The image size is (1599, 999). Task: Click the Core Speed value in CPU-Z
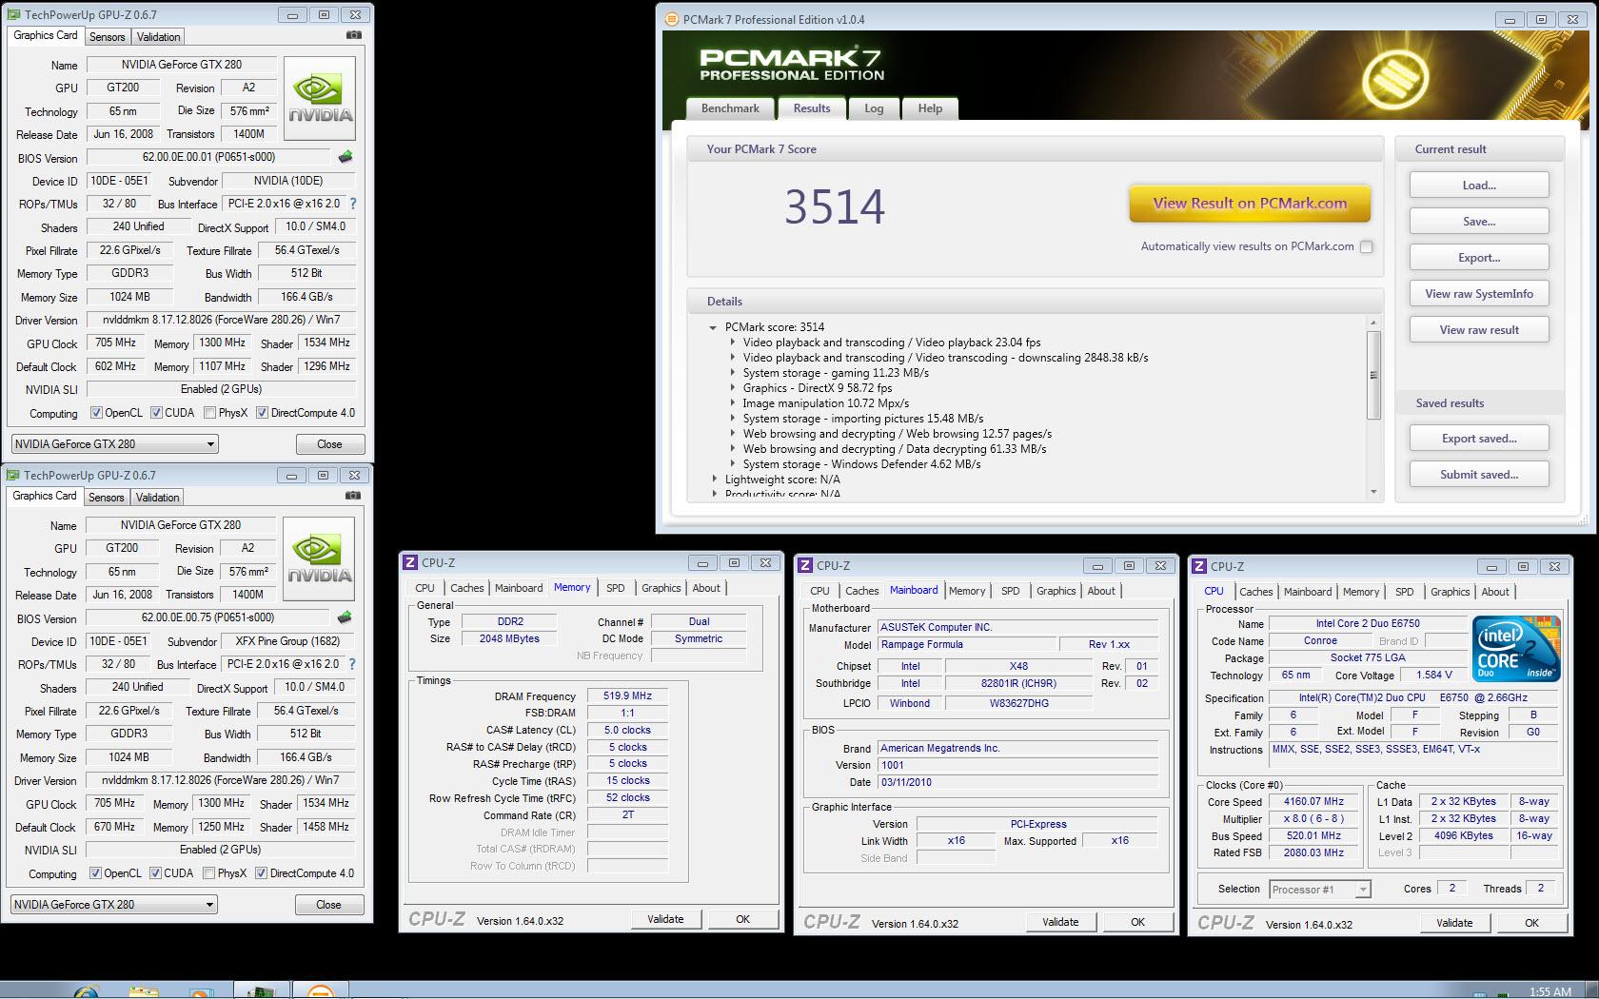coord(1313,801)
